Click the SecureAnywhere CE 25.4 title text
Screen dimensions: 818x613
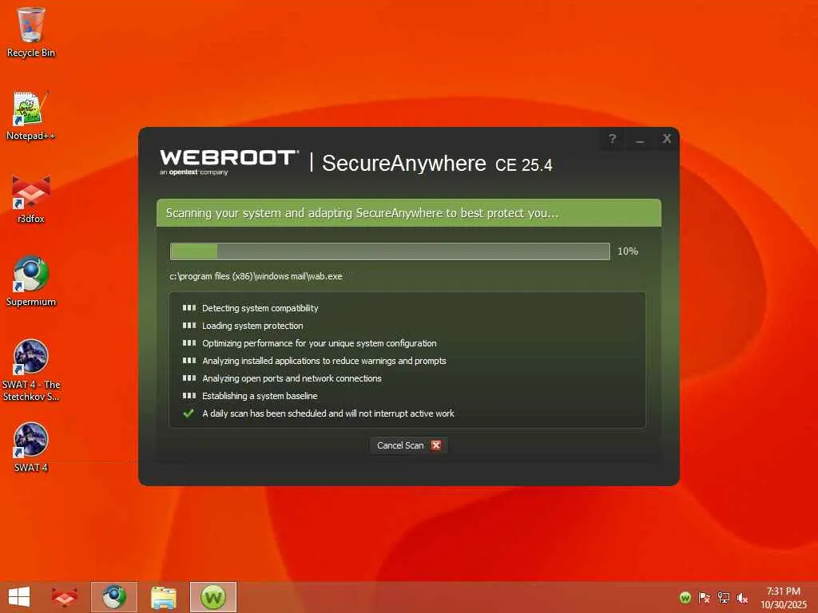pos(437,164)
